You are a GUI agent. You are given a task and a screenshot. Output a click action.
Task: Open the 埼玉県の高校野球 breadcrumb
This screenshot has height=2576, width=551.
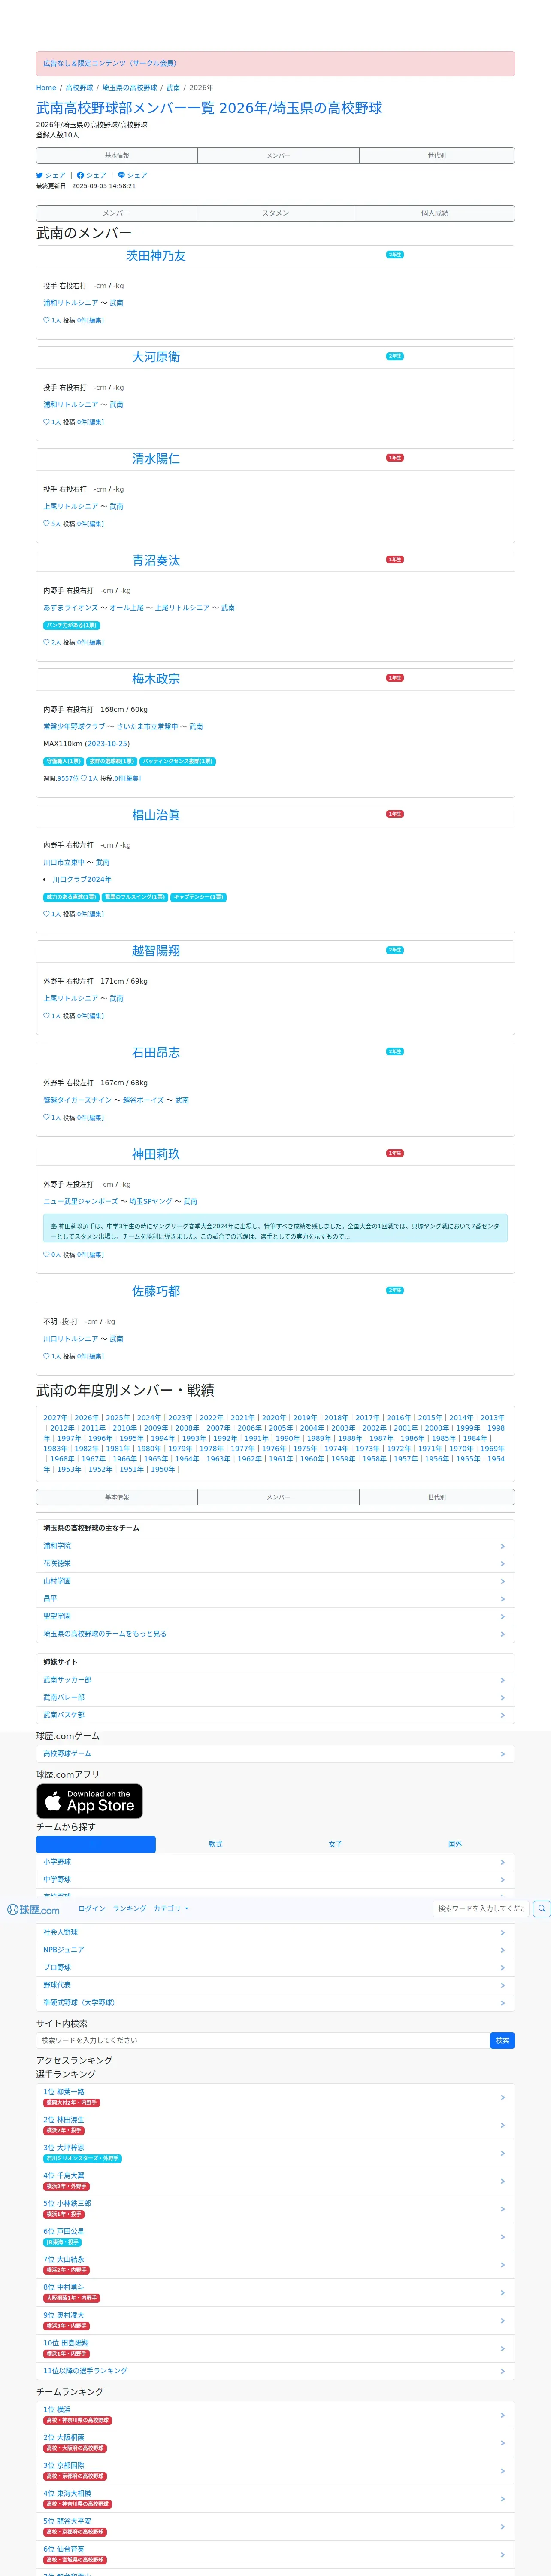130,88
